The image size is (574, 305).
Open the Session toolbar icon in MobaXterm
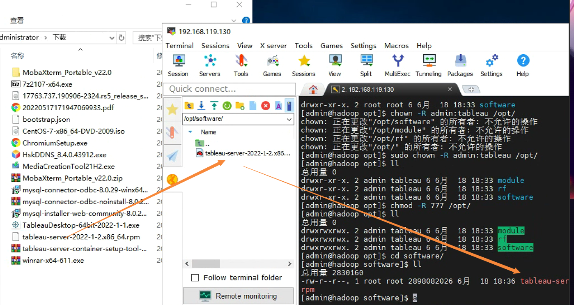178,65
